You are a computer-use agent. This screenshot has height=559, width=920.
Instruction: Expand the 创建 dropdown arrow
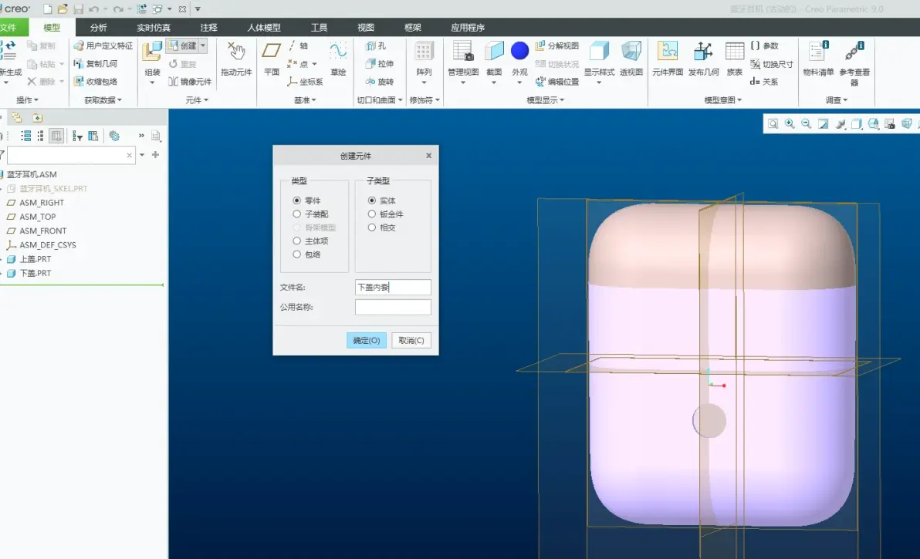203,45
